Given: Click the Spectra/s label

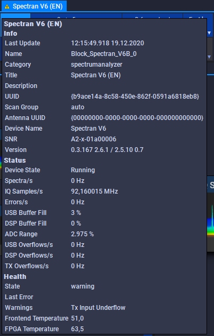Looking at the screenshot, I should point(19,181).
